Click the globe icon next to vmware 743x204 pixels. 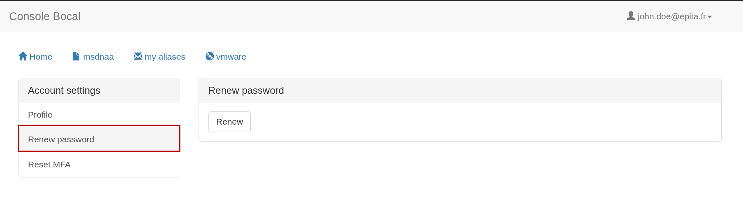pos(210,56)
